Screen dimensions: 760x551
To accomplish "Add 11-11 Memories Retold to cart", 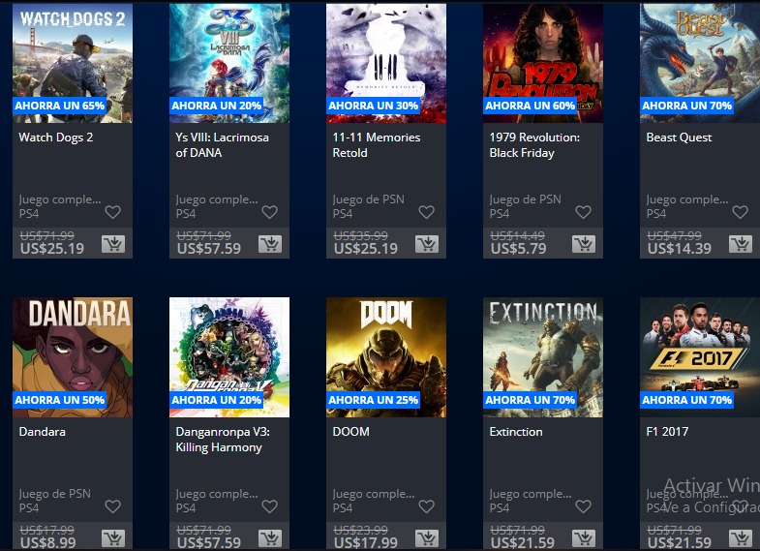I will coord(427,244).
